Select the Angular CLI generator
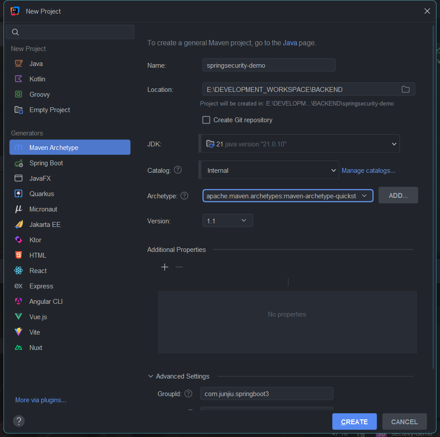The height and width of the screenshot is (437, 440). [70, 301]
